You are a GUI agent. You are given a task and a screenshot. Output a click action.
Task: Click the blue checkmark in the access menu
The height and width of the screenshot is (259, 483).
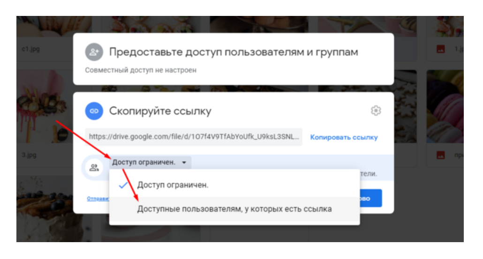tap(123, 185)
